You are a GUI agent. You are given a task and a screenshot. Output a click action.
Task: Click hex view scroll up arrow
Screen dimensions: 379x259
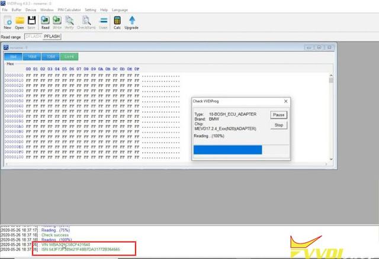pos(331,76)
